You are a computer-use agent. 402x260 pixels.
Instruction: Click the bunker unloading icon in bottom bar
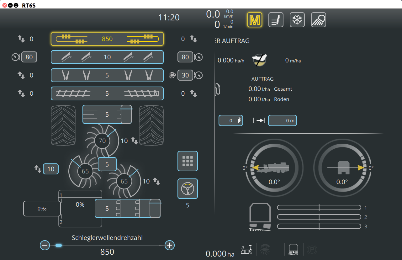[293, 249]
